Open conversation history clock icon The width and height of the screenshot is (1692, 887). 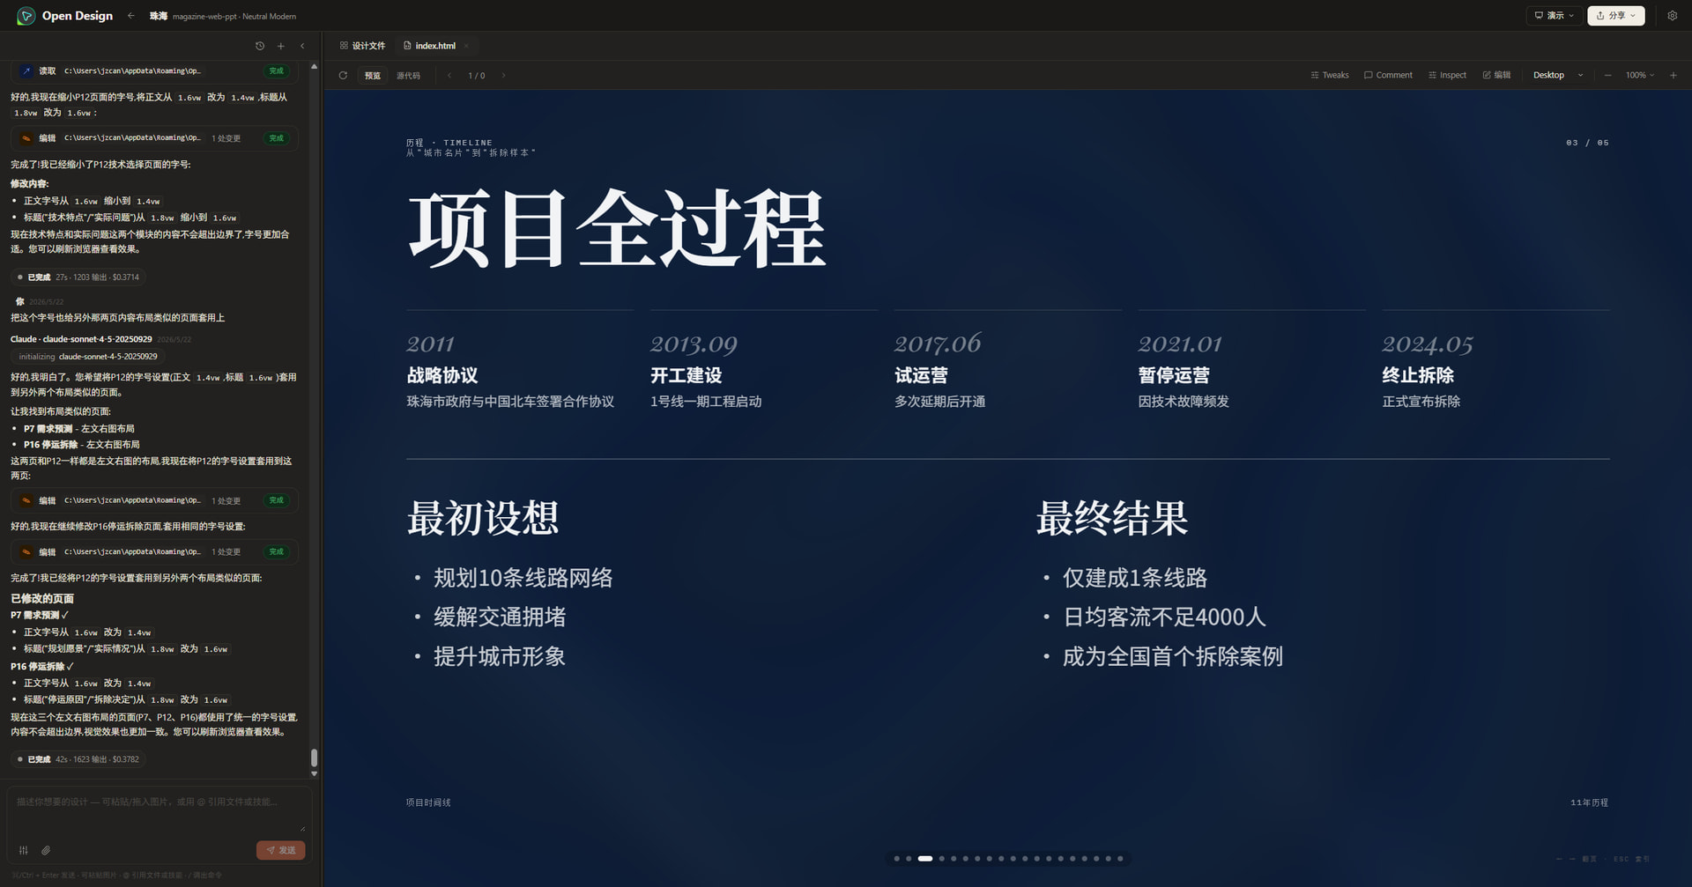(x=260, y=46)
